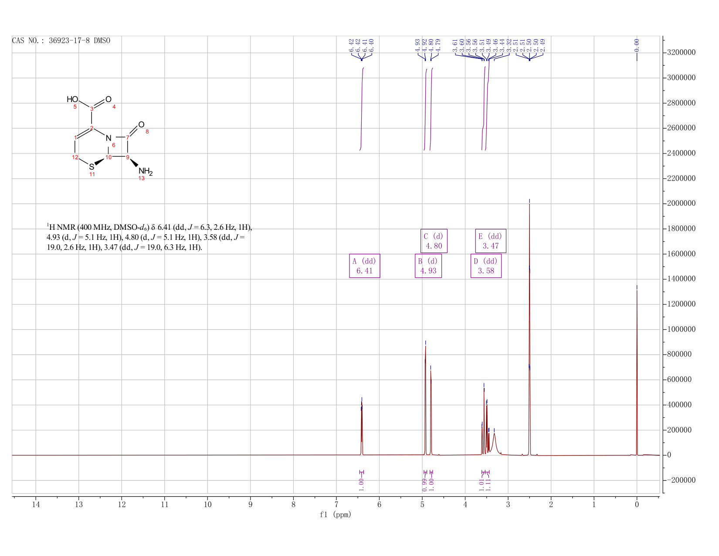Select integral value 1.01 below the axis

click(x=482, y=484)
